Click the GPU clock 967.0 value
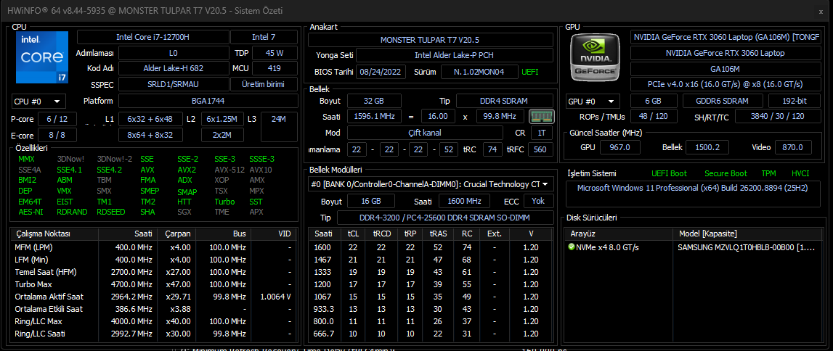Image resolution: width=833 pixels, height=351 pixels. (x=619, y=147)
